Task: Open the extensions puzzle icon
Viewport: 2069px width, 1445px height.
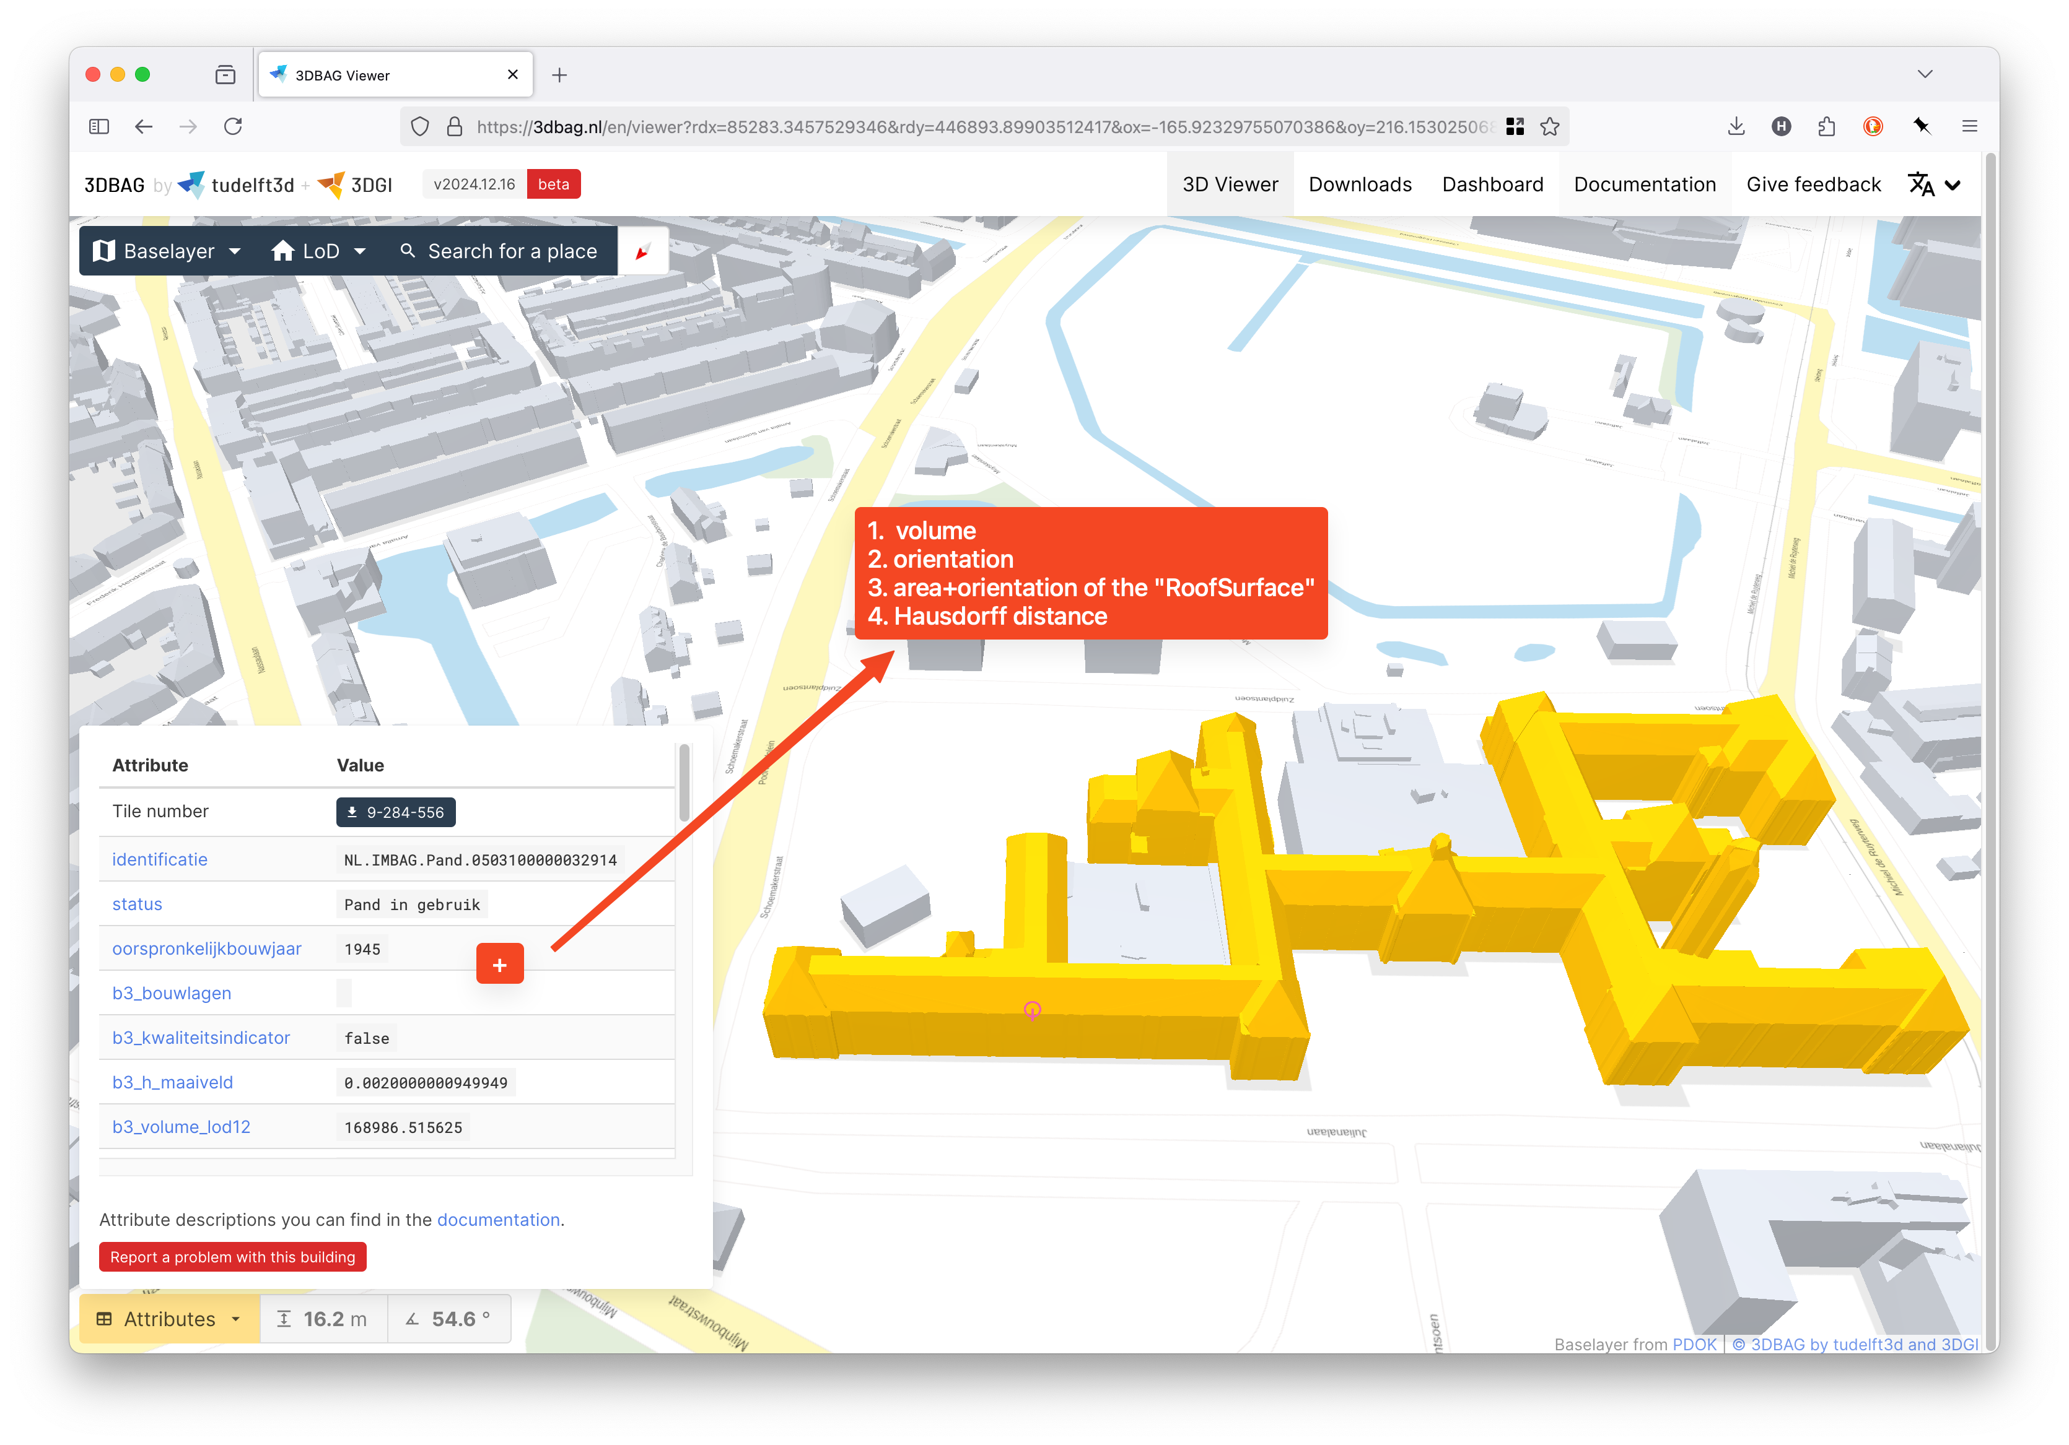Action: (1827, 127)
